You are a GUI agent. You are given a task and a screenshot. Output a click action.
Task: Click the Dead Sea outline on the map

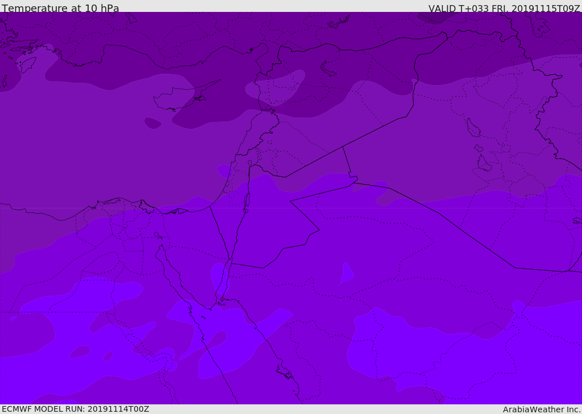pos(246,203)
